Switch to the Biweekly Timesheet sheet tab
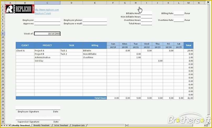Viewport: 212px width, 128px height. [x=41, y=125]
